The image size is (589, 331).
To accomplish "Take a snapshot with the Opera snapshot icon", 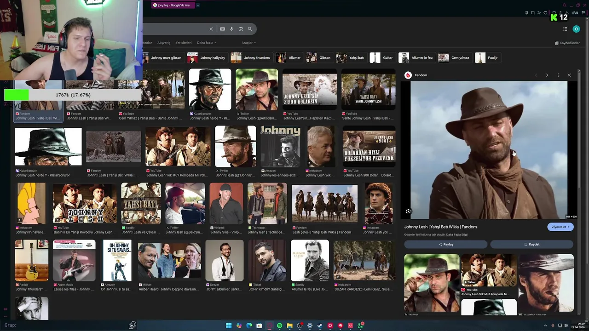I will [x=533, y=13].
